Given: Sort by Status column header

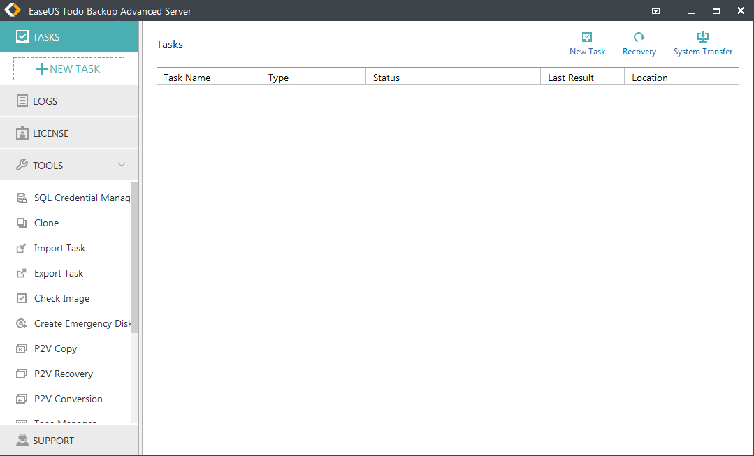Looking at the screenshot, I should coord(454,78).
